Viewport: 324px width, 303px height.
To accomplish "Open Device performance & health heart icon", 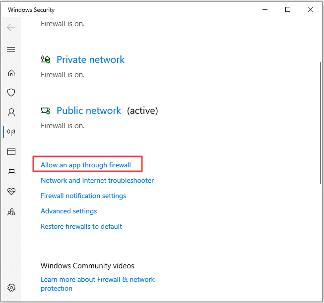I will pos(11,192).
